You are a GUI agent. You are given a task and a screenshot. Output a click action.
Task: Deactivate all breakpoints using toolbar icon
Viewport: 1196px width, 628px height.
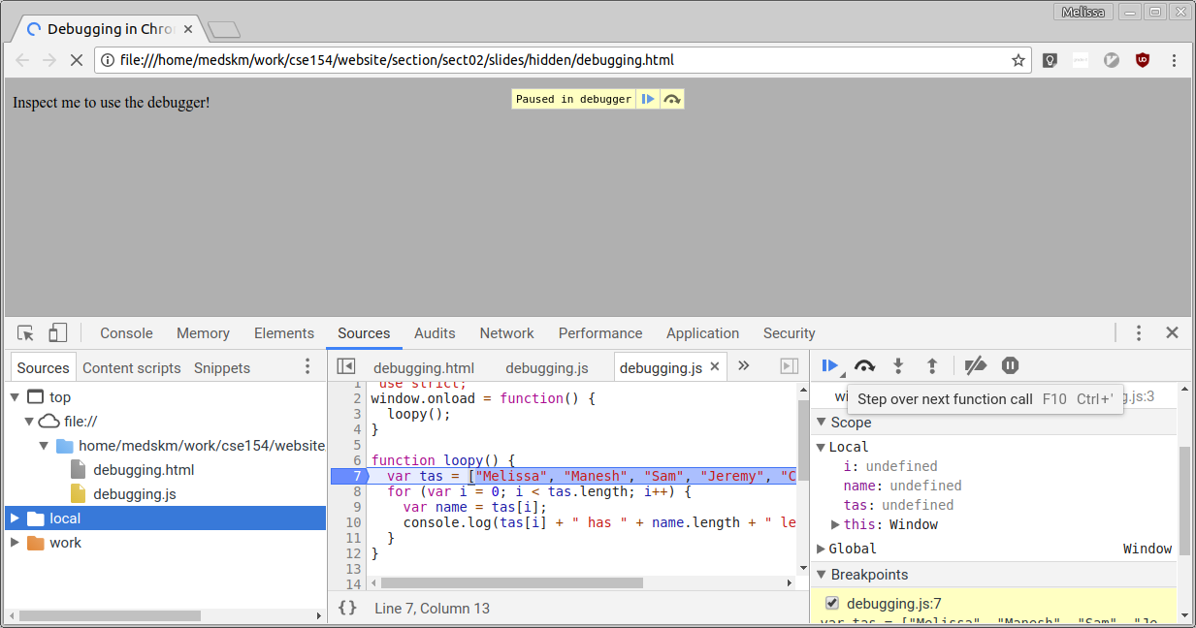[976, 365]
